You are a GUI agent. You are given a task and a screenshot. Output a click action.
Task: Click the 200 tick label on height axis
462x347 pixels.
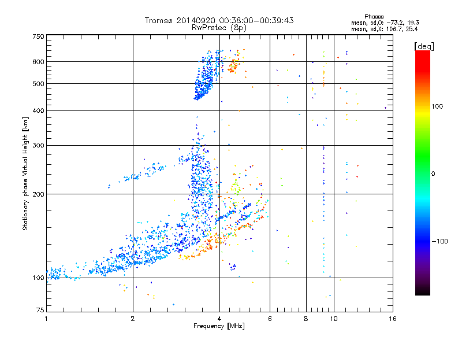[x=38, y=194]
